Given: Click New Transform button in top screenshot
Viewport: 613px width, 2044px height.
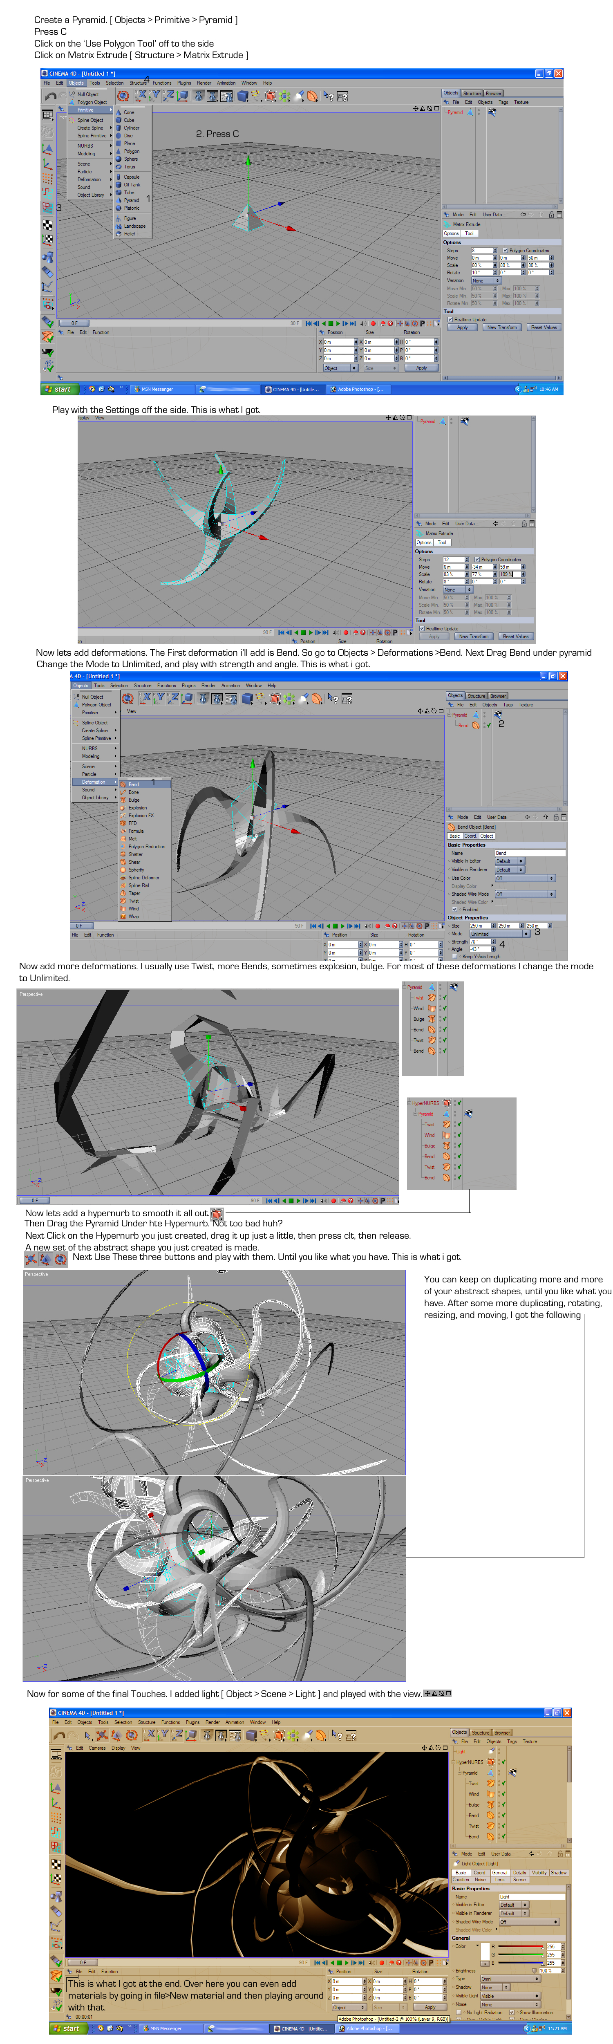Looking at the screenshot, I should coord(502,328).
